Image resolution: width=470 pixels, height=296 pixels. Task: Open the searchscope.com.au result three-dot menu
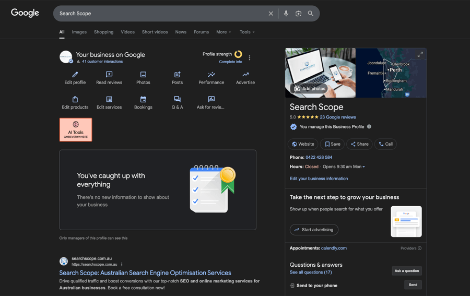pos(122,264)
